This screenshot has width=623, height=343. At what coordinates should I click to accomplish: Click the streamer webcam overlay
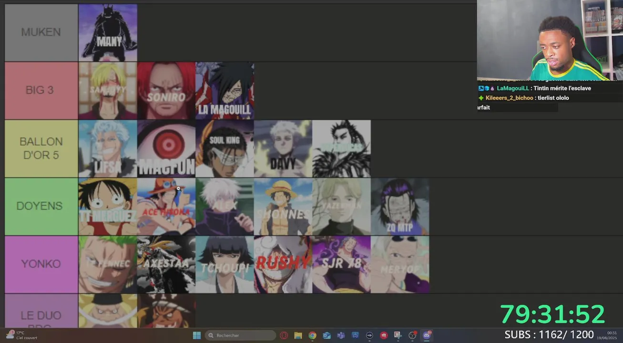[550, 40]
